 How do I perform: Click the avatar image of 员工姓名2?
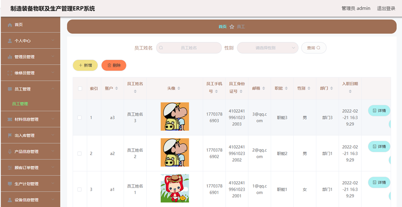[175, 152]
